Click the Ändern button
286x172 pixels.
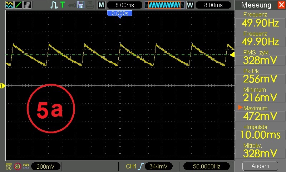(260, 166)
